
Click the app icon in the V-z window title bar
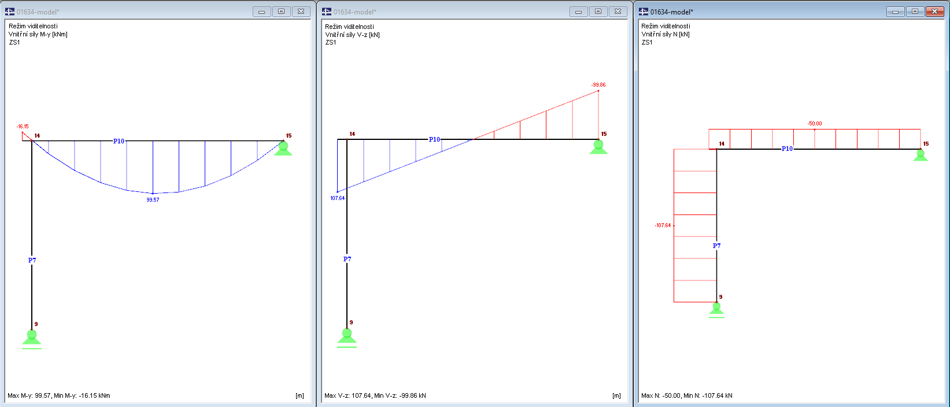[327, 12]
